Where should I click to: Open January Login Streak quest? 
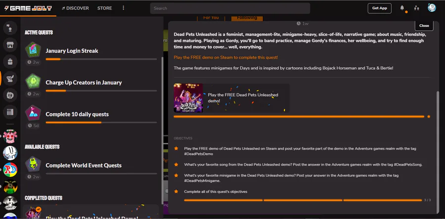pyautogui.click(x=91, y=53)
